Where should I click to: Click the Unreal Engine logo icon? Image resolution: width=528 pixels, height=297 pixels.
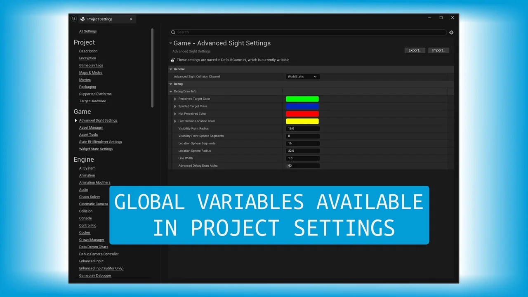(x=73, y=19)
